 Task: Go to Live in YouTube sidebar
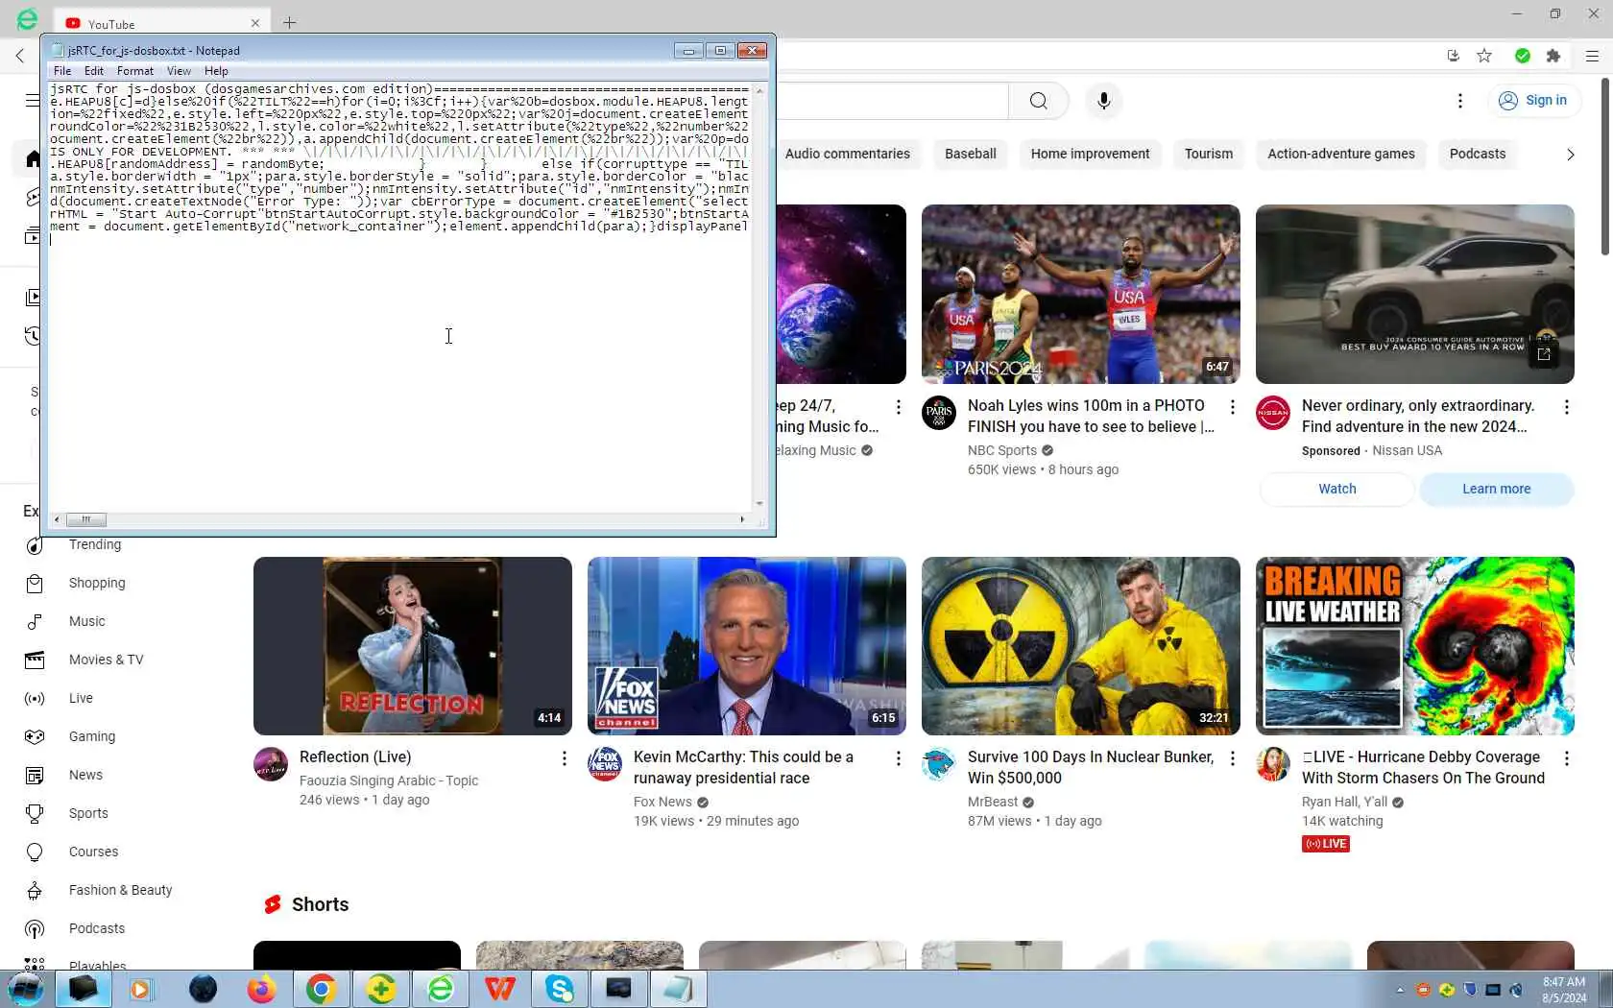click(81, 698)
